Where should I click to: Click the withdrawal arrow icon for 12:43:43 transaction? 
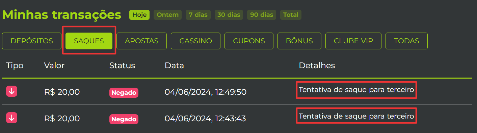(x=11, y=118)
